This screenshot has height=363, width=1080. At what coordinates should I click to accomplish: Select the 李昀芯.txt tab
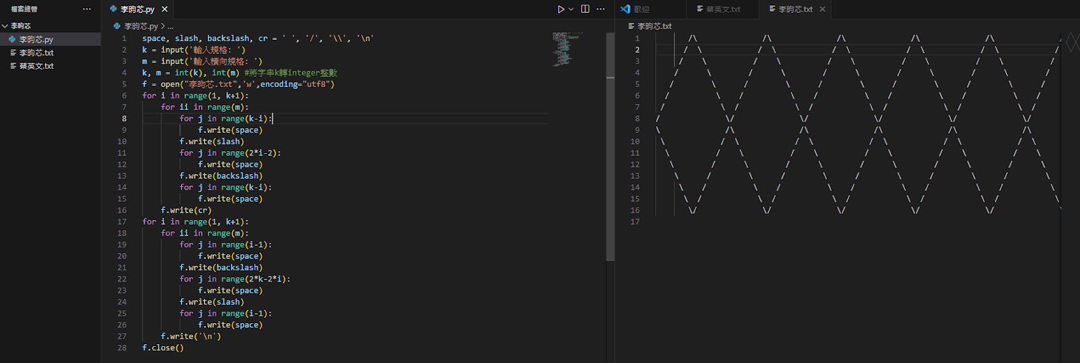point(795,9)
